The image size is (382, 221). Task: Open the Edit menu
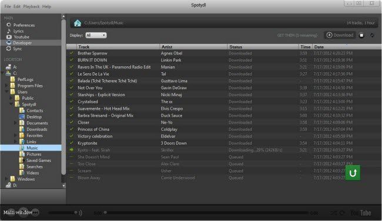click(x=17, y=6)
